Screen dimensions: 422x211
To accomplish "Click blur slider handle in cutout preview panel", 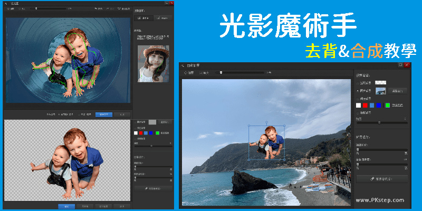I will [x=151, y=146].
